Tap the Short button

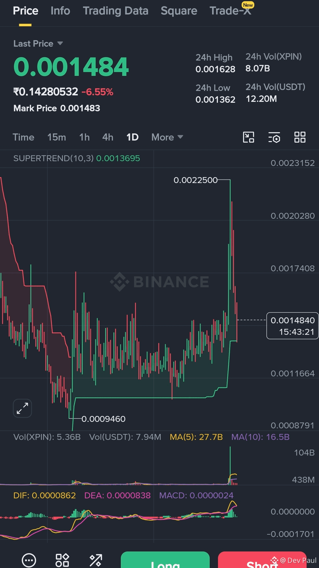point(262,560)
